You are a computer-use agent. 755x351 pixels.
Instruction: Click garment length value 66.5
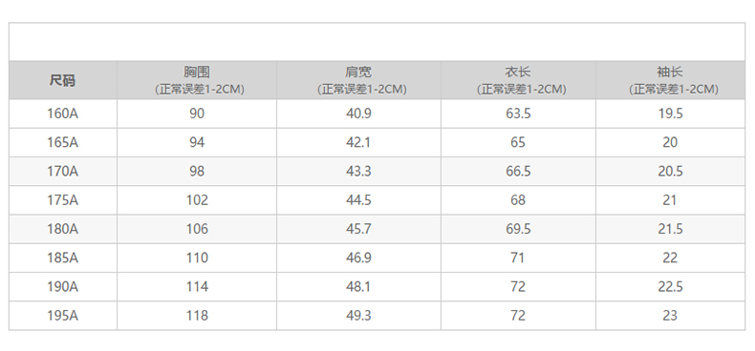(x=518, y=172)
